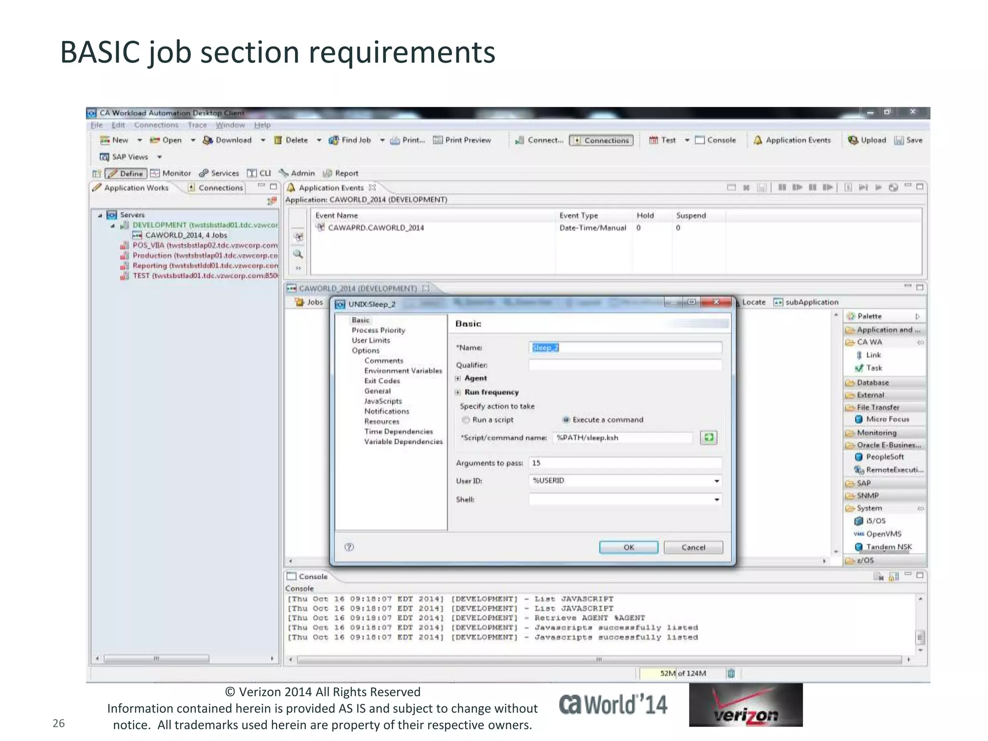988x741 pixels.
Task: Open the Shell dropdown
Action: pos(717,500)
